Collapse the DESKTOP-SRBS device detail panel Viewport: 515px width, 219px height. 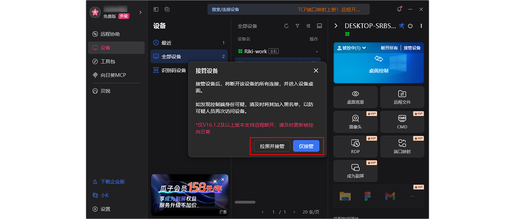[336, 26]
